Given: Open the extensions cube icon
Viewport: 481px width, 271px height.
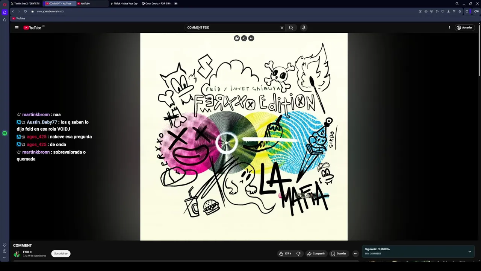Looking at the screenshot, I should click(x=467, y=11).
